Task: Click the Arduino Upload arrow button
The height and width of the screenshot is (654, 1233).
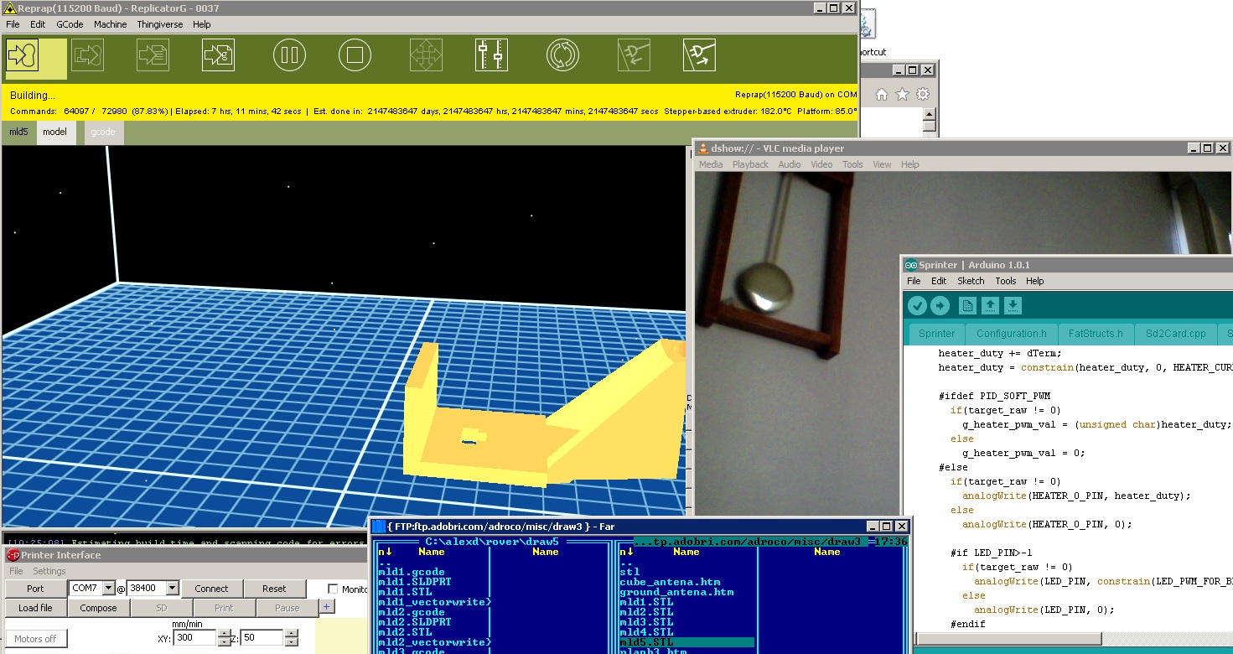Action: tap(940, 305)
